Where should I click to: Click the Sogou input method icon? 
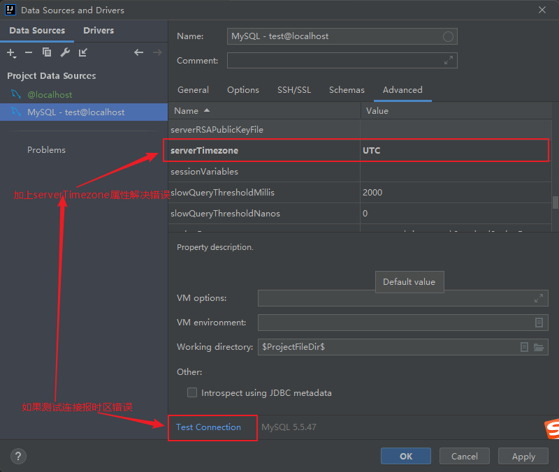(552, 429)
